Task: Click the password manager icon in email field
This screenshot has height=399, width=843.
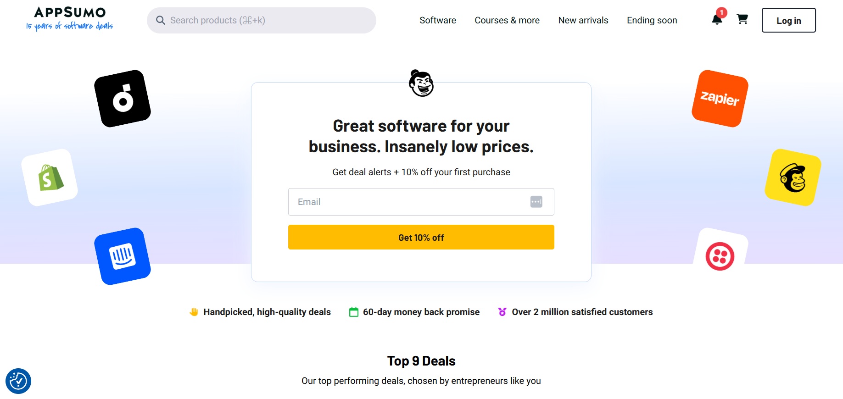Action: pos(536,202)
